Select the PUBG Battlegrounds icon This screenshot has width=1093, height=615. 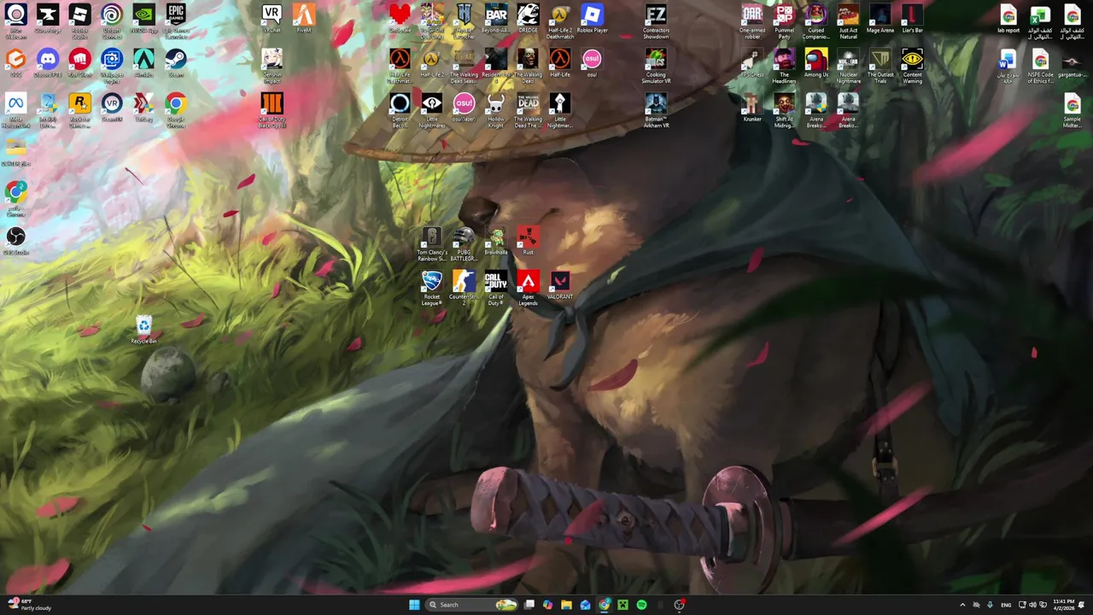[464, 243]
